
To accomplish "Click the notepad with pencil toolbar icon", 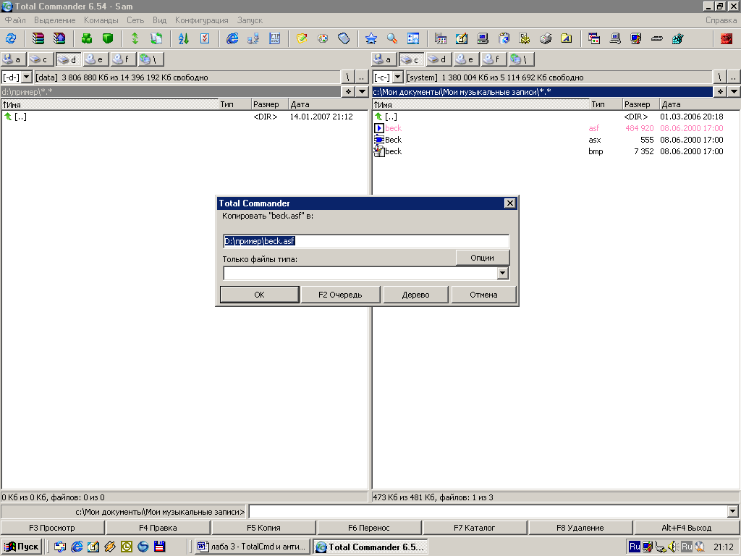I will [302, 39].
